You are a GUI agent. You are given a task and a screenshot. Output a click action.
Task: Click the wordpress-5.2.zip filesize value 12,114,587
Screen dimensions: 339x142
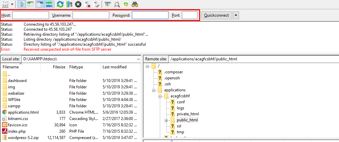pos(56,138)
